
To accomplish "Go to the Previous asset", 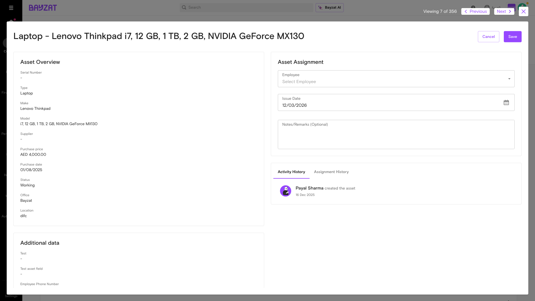I will (x=475, y=11).
